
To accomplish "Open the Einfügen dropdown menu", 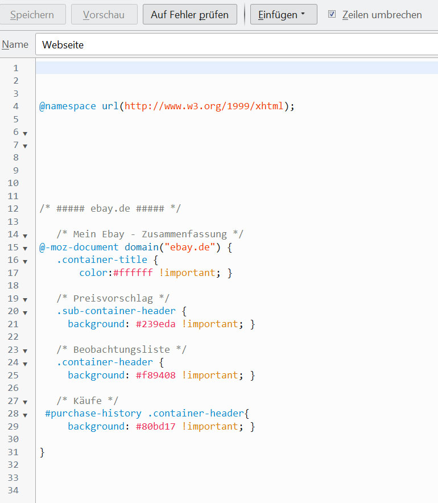I will [x=283, y=15].
